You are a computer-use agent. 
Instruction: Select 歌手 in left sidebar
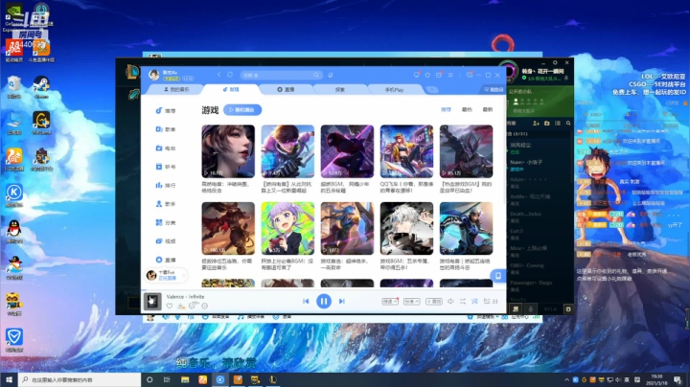click(x=166, y=204)
